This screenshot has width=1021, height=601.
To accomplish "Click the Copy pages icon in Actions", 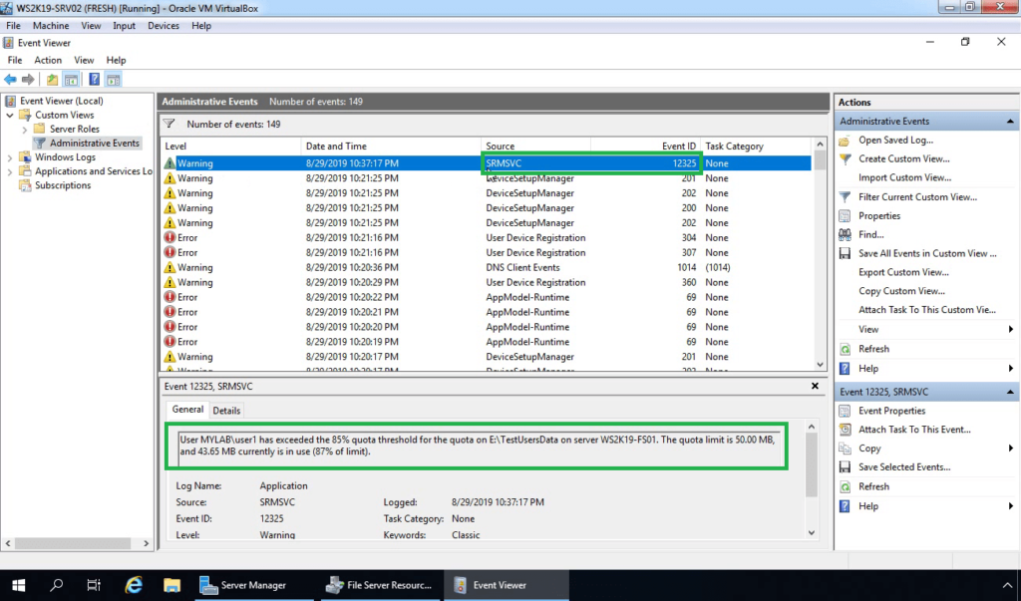I will [845, 449].
